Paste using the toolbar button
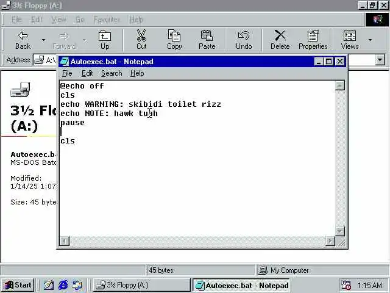Viewport: 390px width, 293px height. [207, 40]
